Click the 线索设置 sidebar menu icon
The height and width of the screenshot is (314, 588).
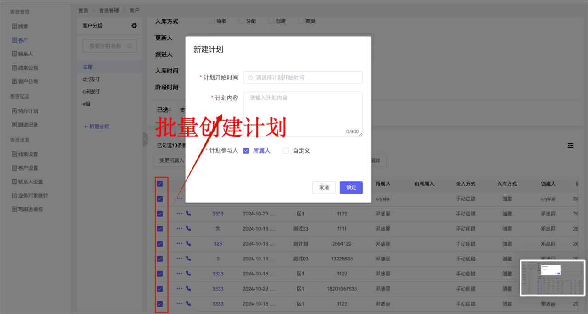[x=14, y=154]
